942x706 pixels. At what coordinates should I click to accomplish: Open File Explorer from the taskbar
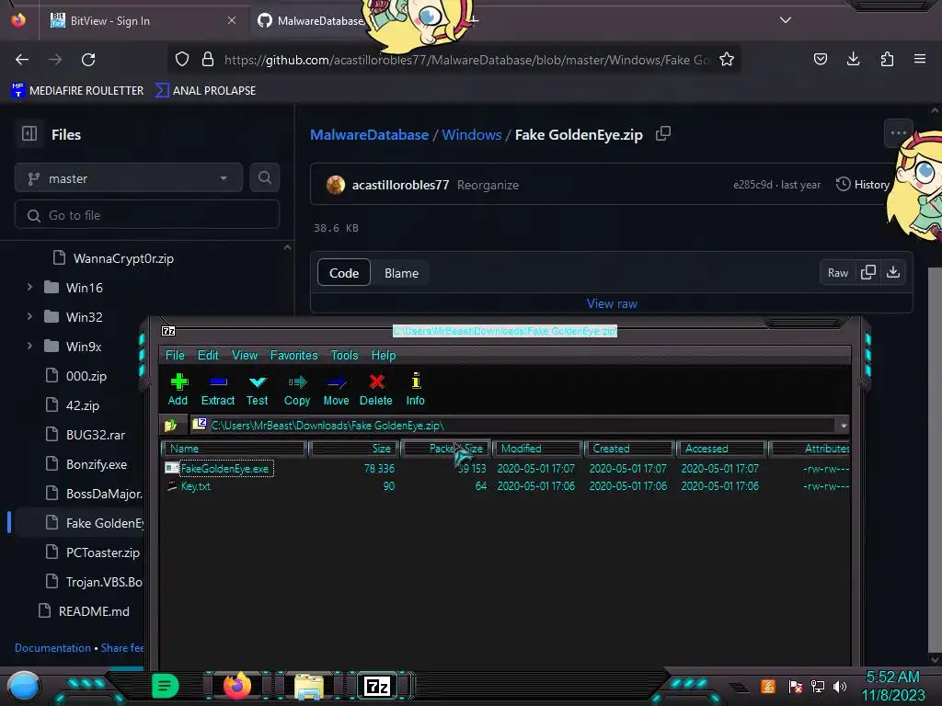[x=309, y=686]
